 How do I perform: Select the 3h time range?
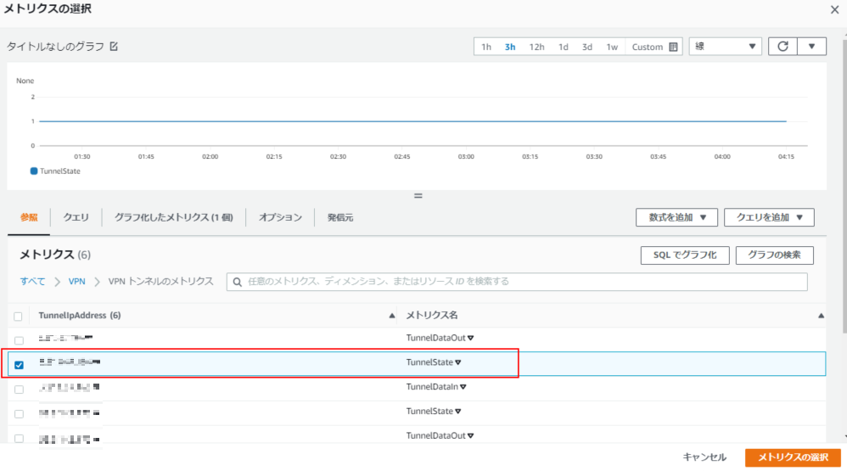click(x=510, y=47)
